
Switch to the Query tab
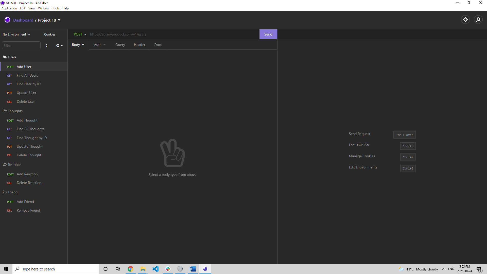coord(120,45)
